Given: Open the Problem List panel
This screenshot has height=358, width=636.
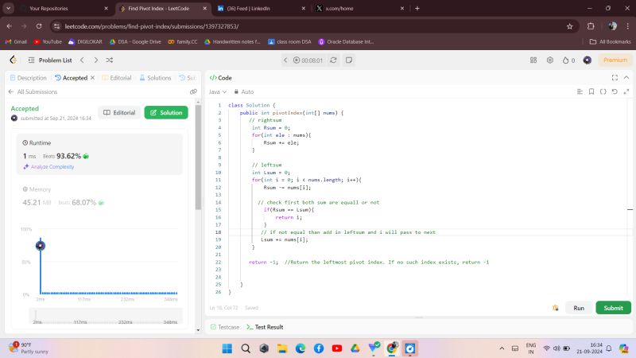Looking at the screenshot, I should [x=50, y=60].
